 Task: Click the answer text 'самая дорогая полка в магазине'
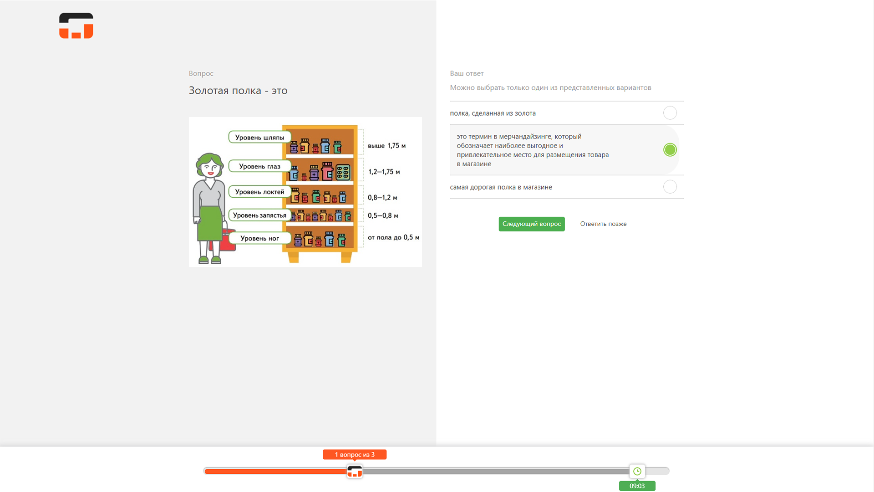[x=501, y=187]
